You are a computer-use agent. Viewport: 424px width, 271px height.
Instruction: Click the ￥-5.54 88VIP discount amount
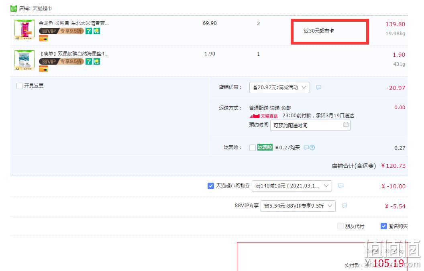[x=395, y=206]
